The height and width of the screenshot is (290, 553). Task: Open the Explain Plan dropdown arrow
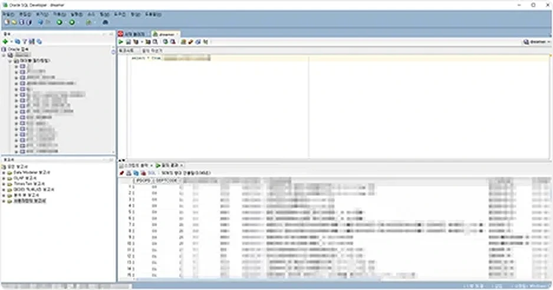(141, 42)
